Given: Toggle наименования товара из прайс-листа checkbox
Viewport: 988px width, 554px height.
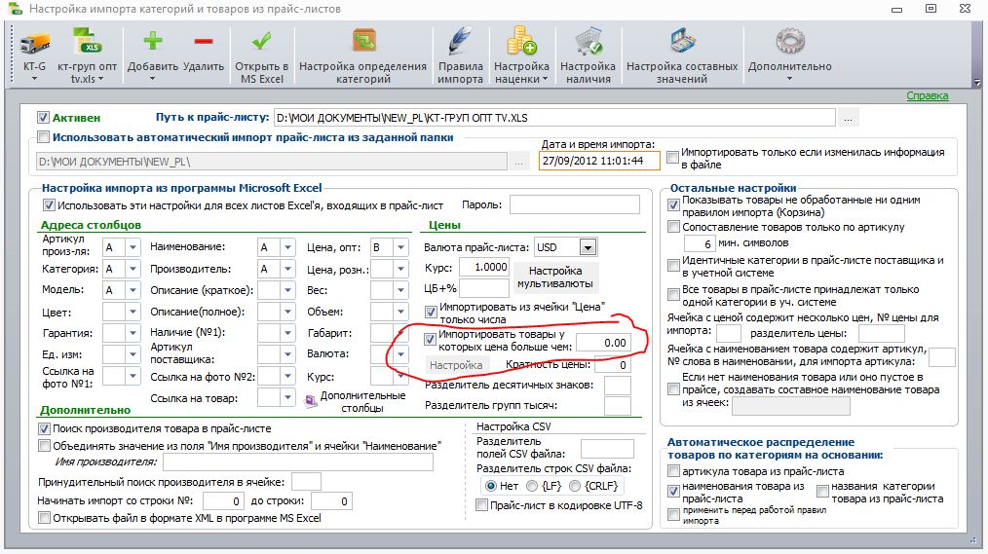Looking at the screenshot, I should pyautogui.click(x=673, y=491).
